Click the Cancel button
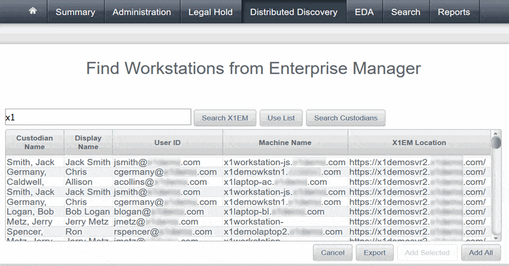The width and height of the screenshot is (509, 266). coord(333,252)
